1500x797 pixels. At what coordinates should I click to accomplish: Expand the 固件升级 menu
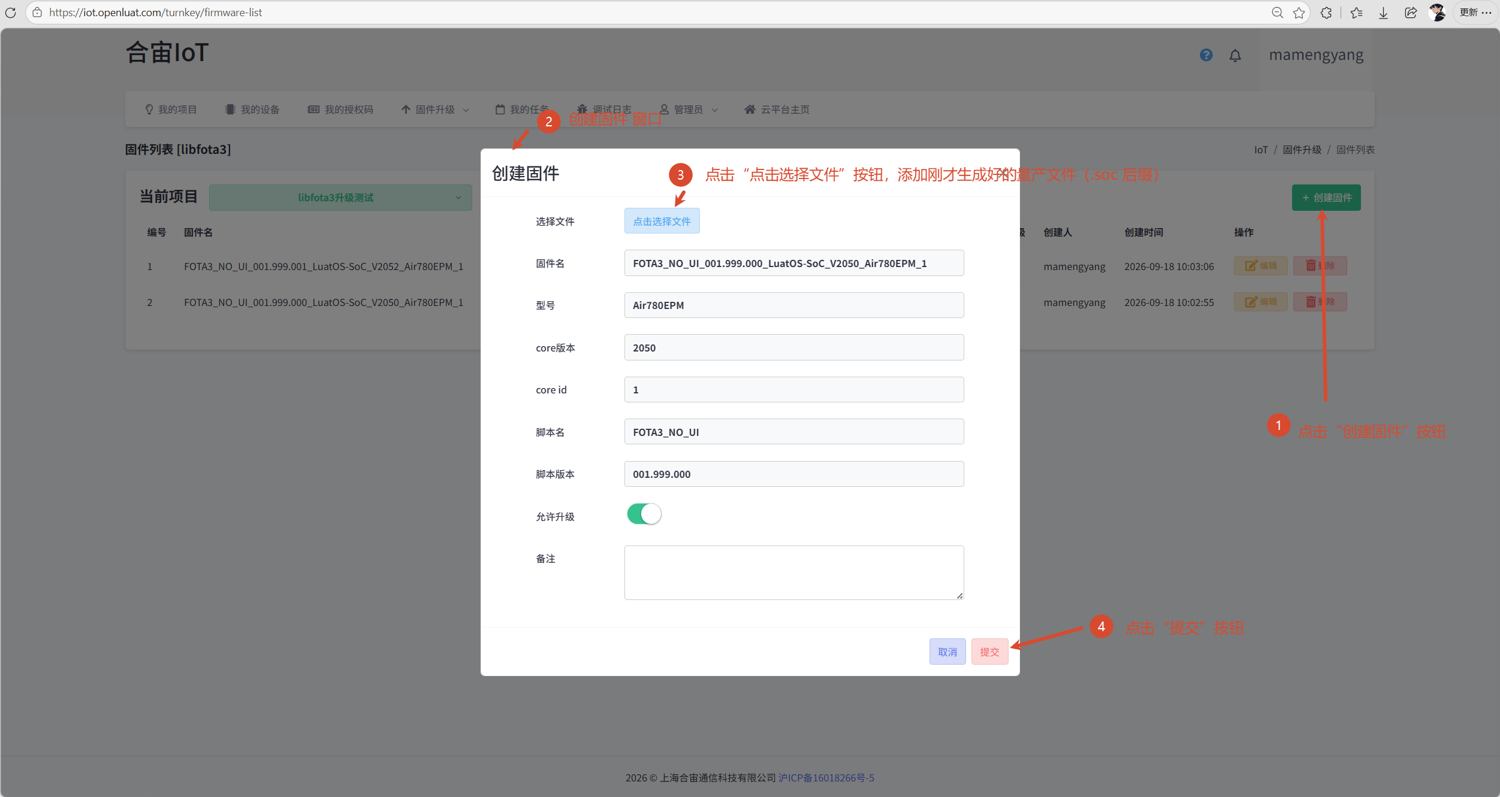point(435,110)
